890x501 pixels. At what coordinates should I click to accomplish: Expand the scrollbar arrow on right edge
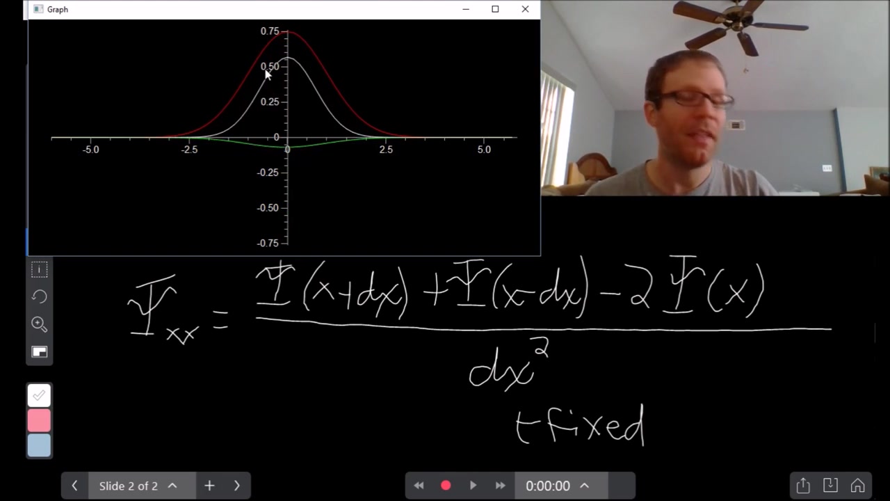coord(875,334)
